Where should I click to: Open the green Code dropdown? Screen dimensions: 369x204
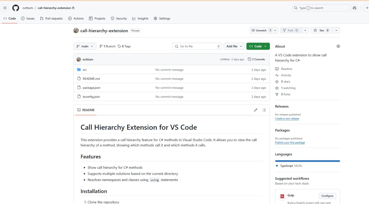pyautogui.click(x=258, y=46)
